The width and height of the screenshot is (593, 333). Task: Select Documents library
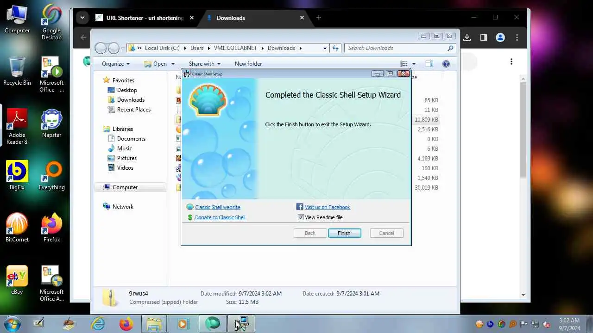click(131, 139)
